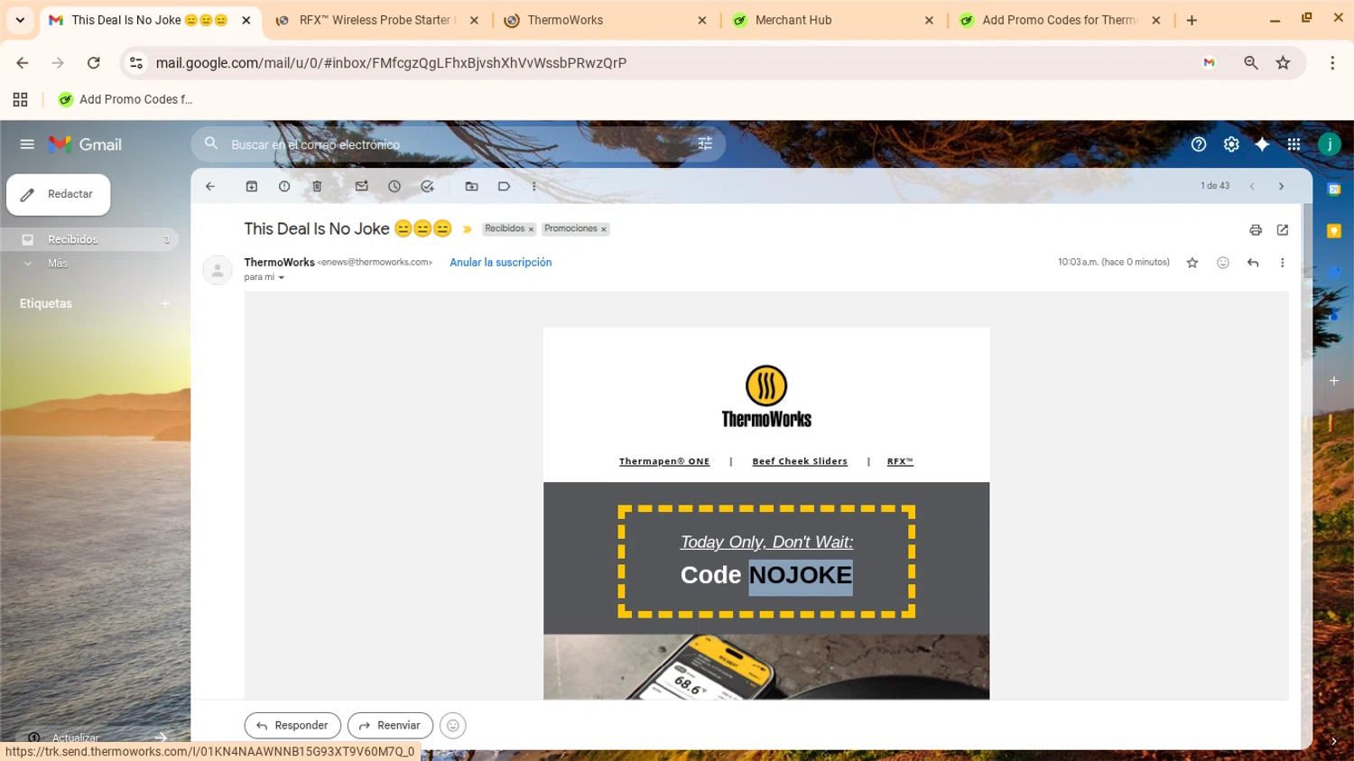Reload the current page
The width and height of the screenshot is (1354, 761).
[x=93, y=63]
